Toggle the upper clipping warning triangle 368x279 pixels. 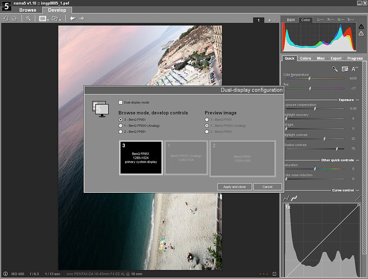click(x=361, y=27)
